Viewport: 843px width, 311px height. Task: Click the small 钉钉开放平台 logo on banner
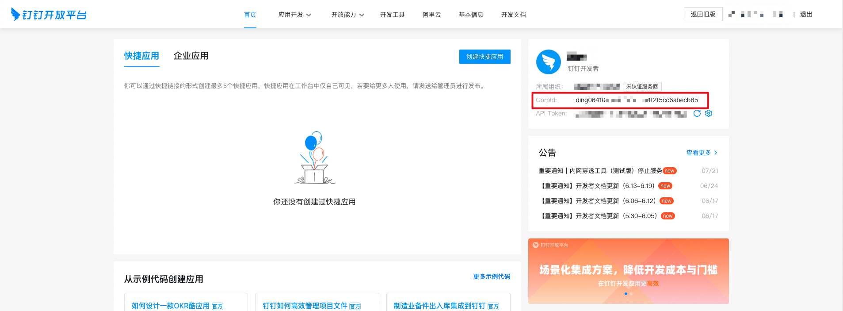pyautogui.click(x=550, y=245)
